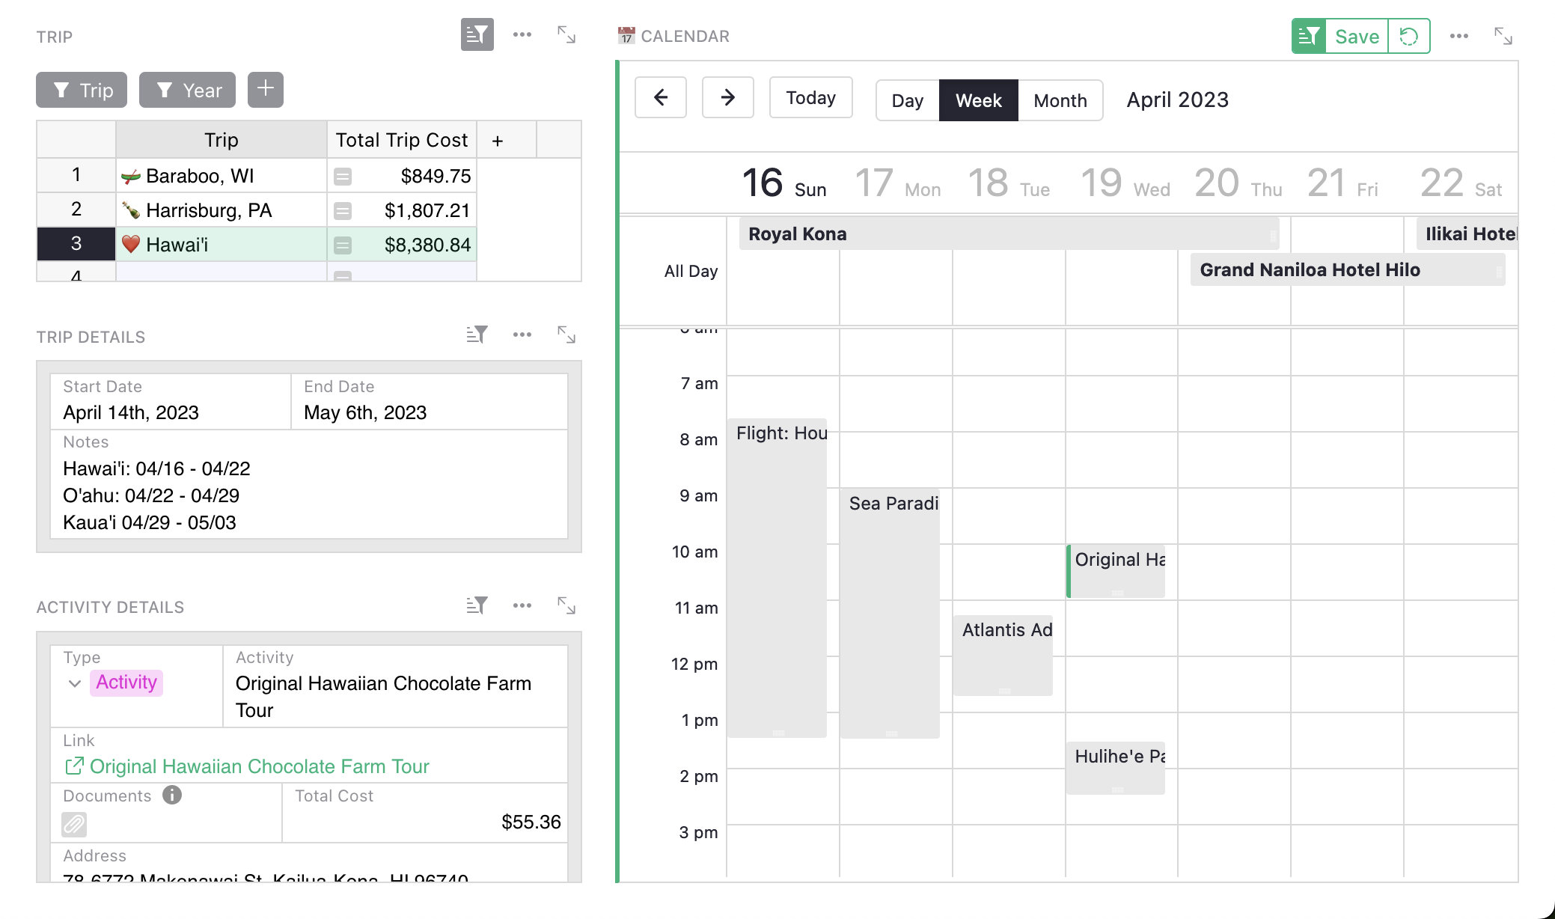Expand the Activity type dropdown
This screenshot has width=1555, height=919.
(73, 682)
